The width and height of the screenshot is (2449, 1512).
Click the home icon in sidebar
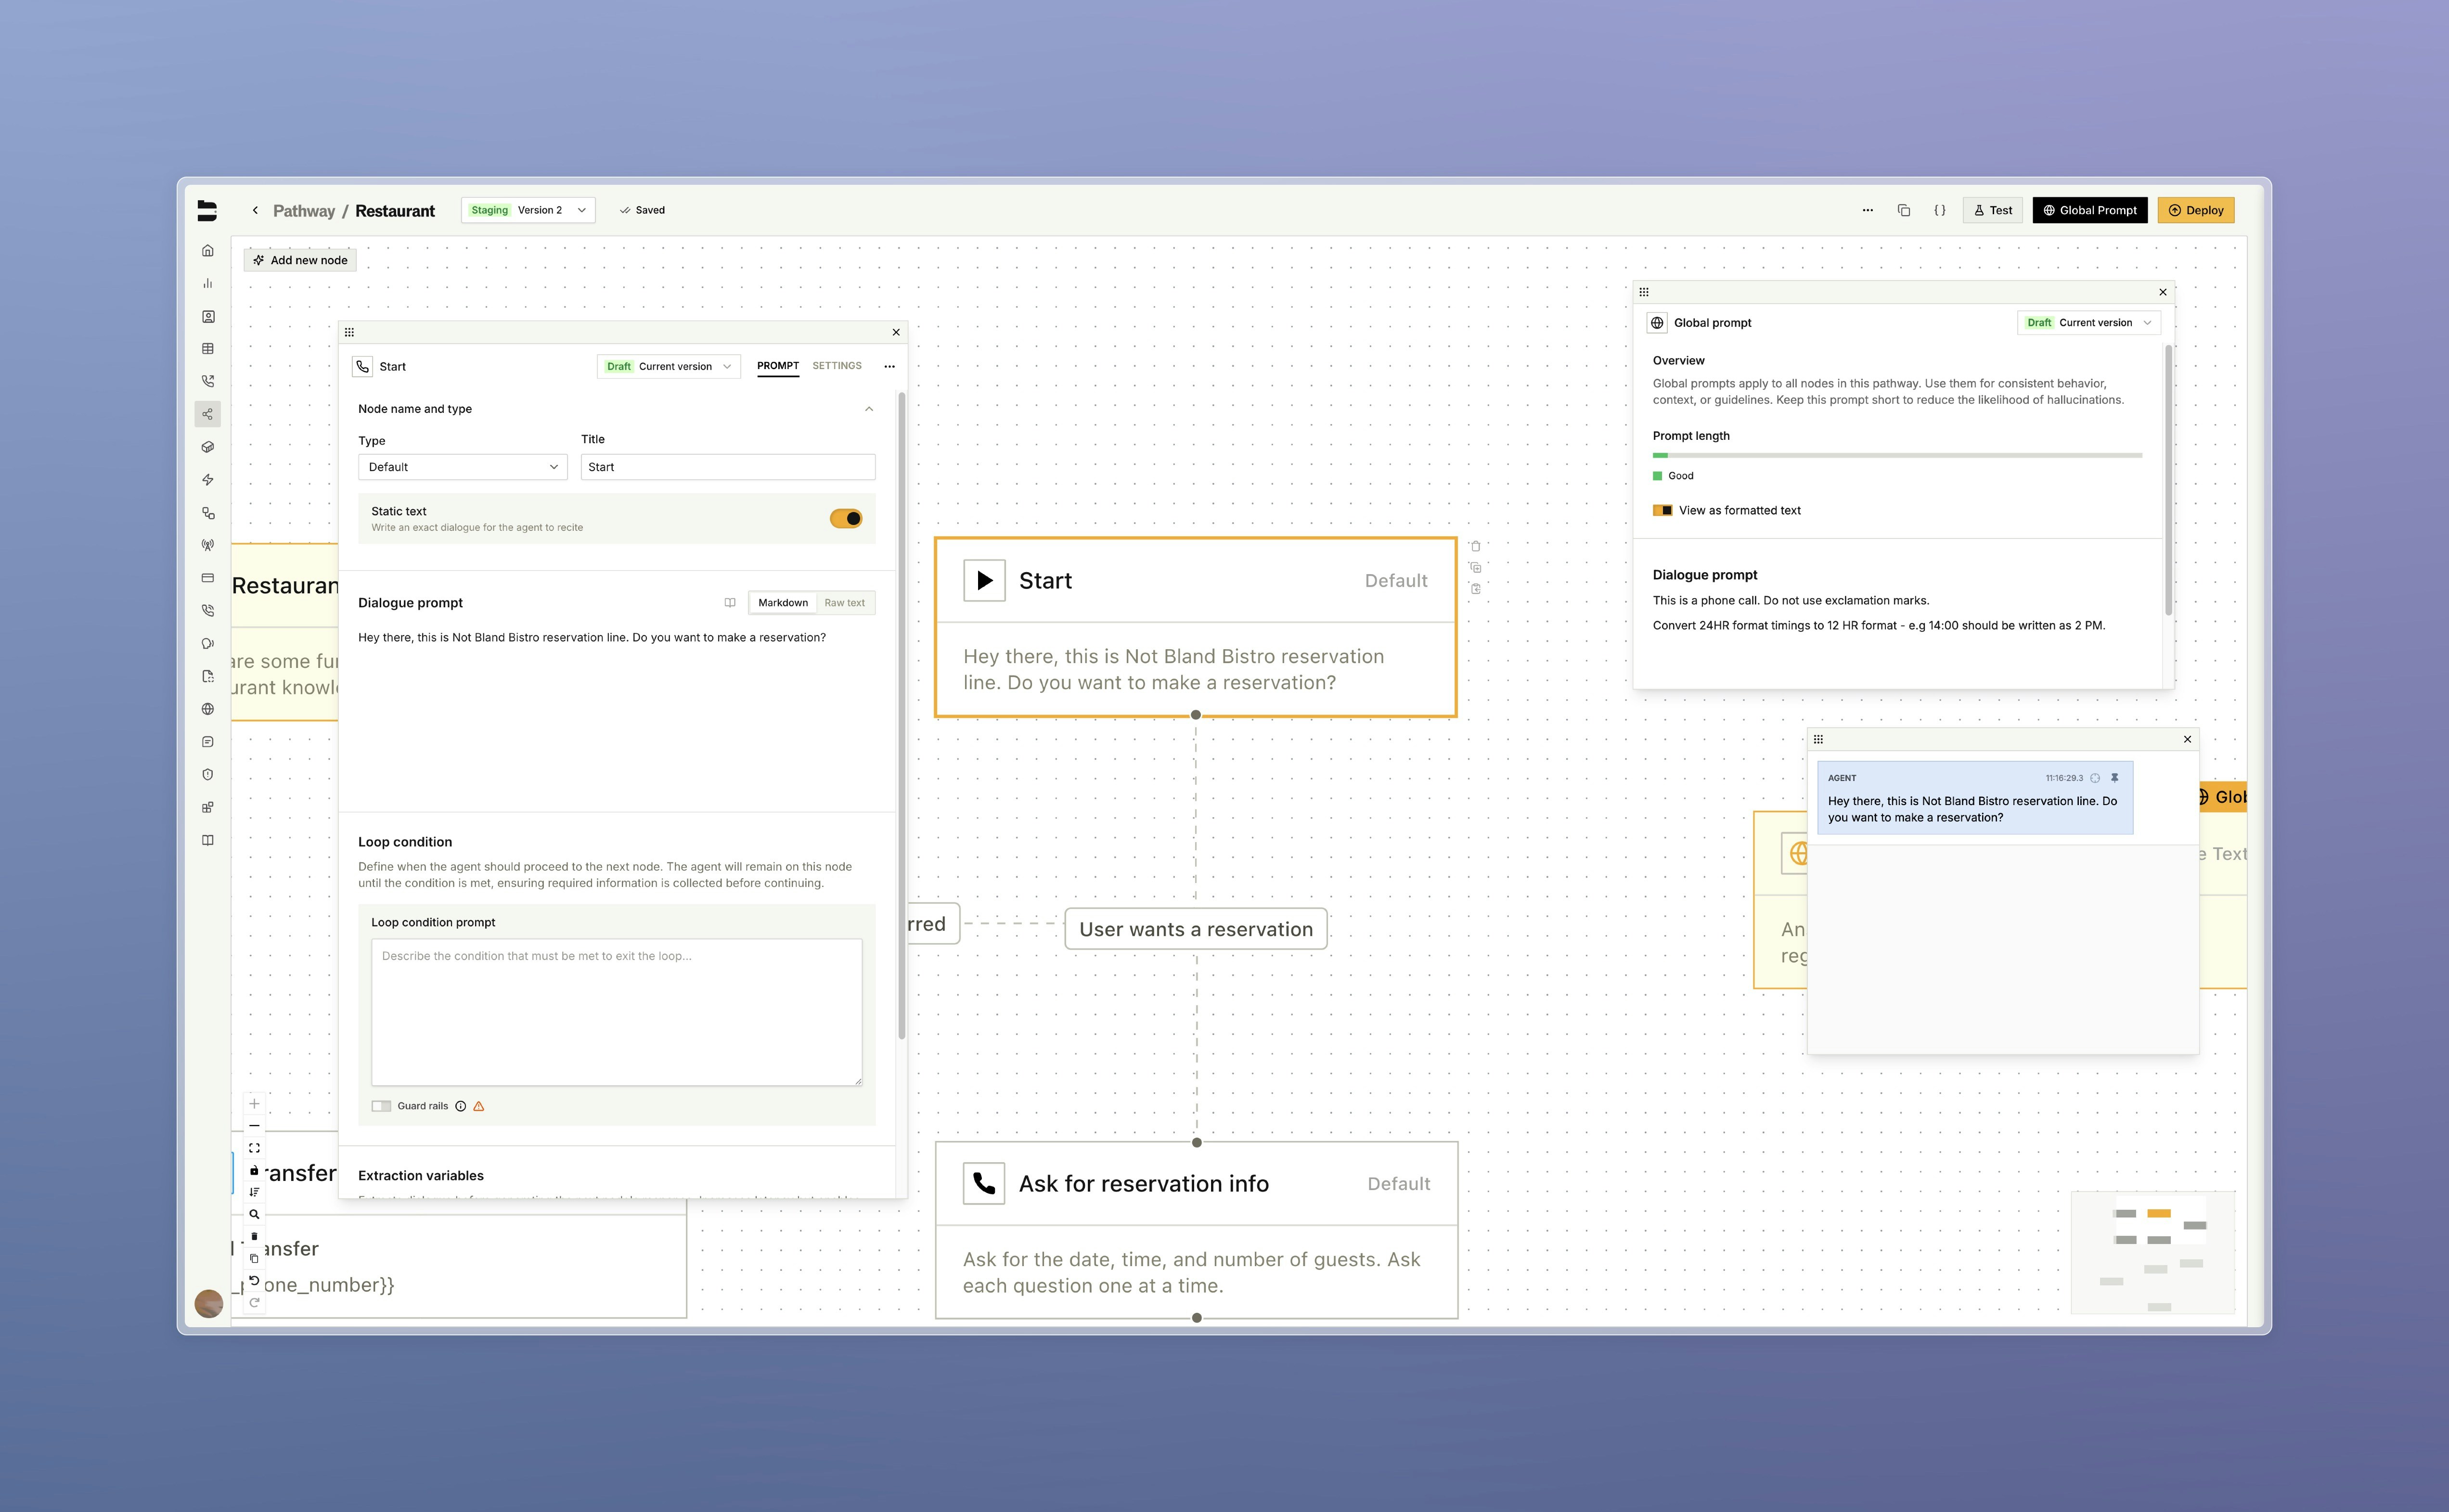[x=208, y=251]
